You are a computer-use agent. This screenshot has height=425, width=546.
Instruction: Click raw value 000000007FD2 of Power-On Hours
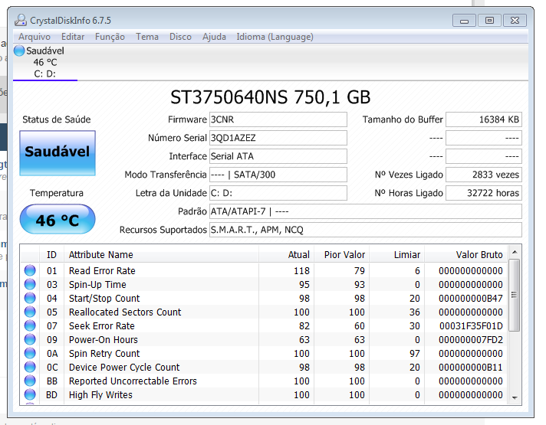471,339
